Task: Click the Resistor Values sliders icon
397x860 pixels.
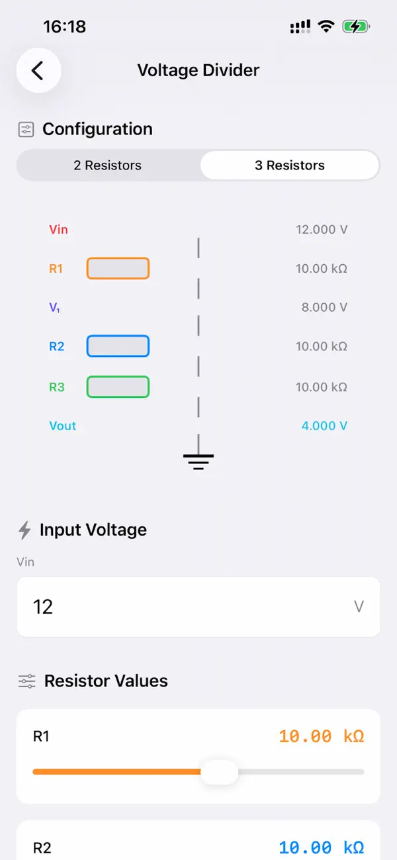Action: pyautogui.click(x=26, y=681)
